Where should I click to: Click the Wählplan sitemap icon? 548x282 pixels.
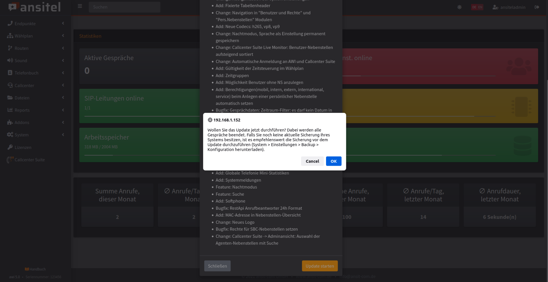click(x=10, y=36)
